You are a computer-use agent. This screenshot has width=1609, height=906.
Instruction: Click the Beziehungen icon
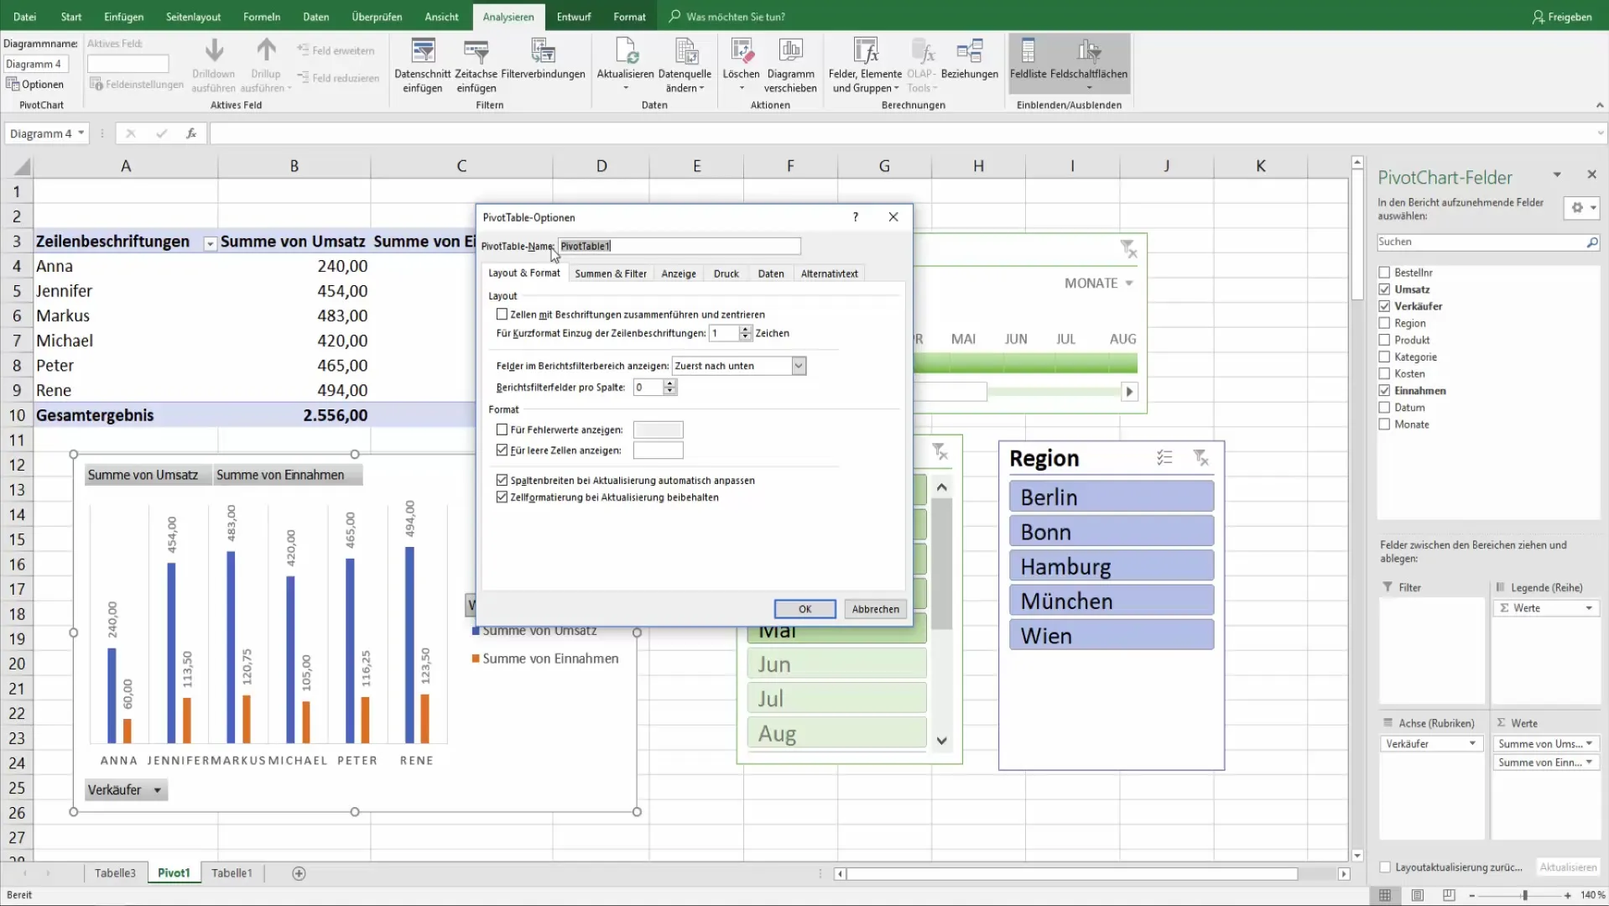tap(970, 52)
